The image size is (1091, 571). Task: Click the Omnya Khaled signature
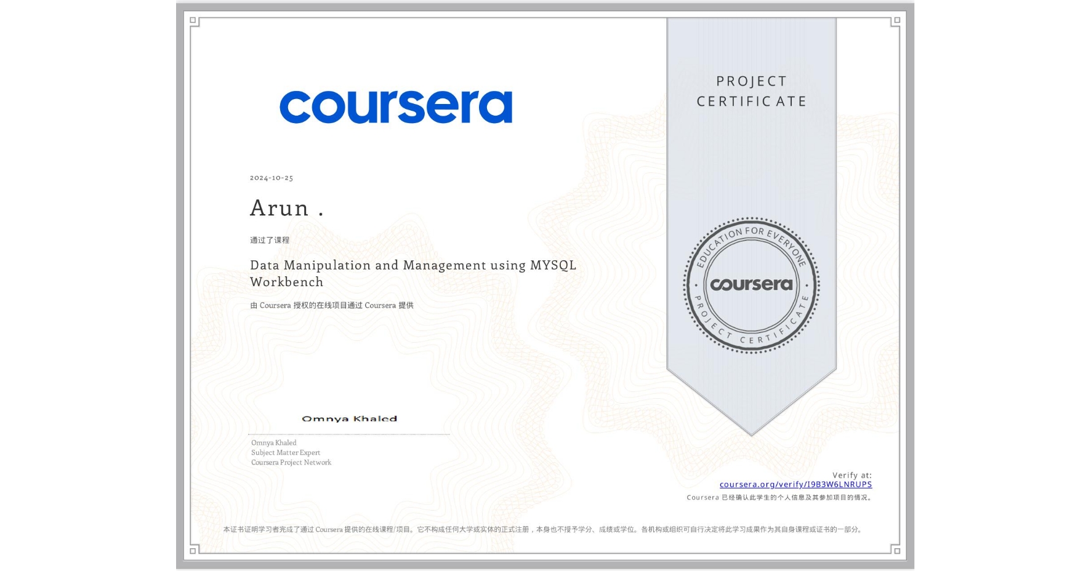(350, 418)
